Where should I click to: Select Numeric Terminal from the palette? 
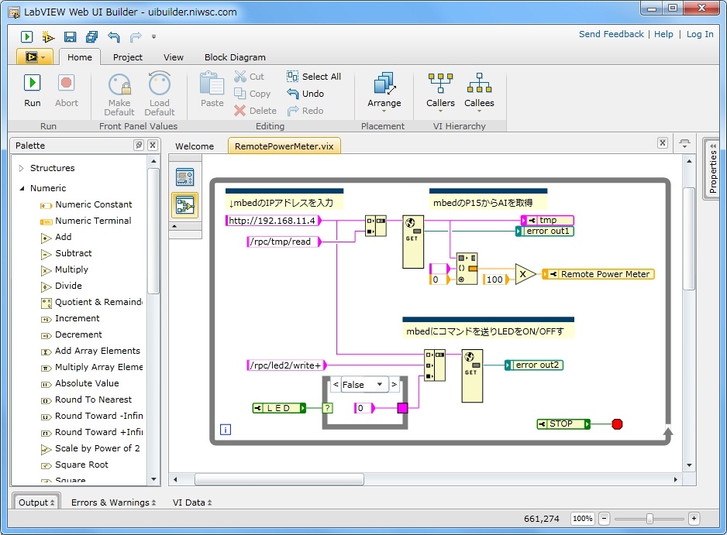(x=86, y=221)
